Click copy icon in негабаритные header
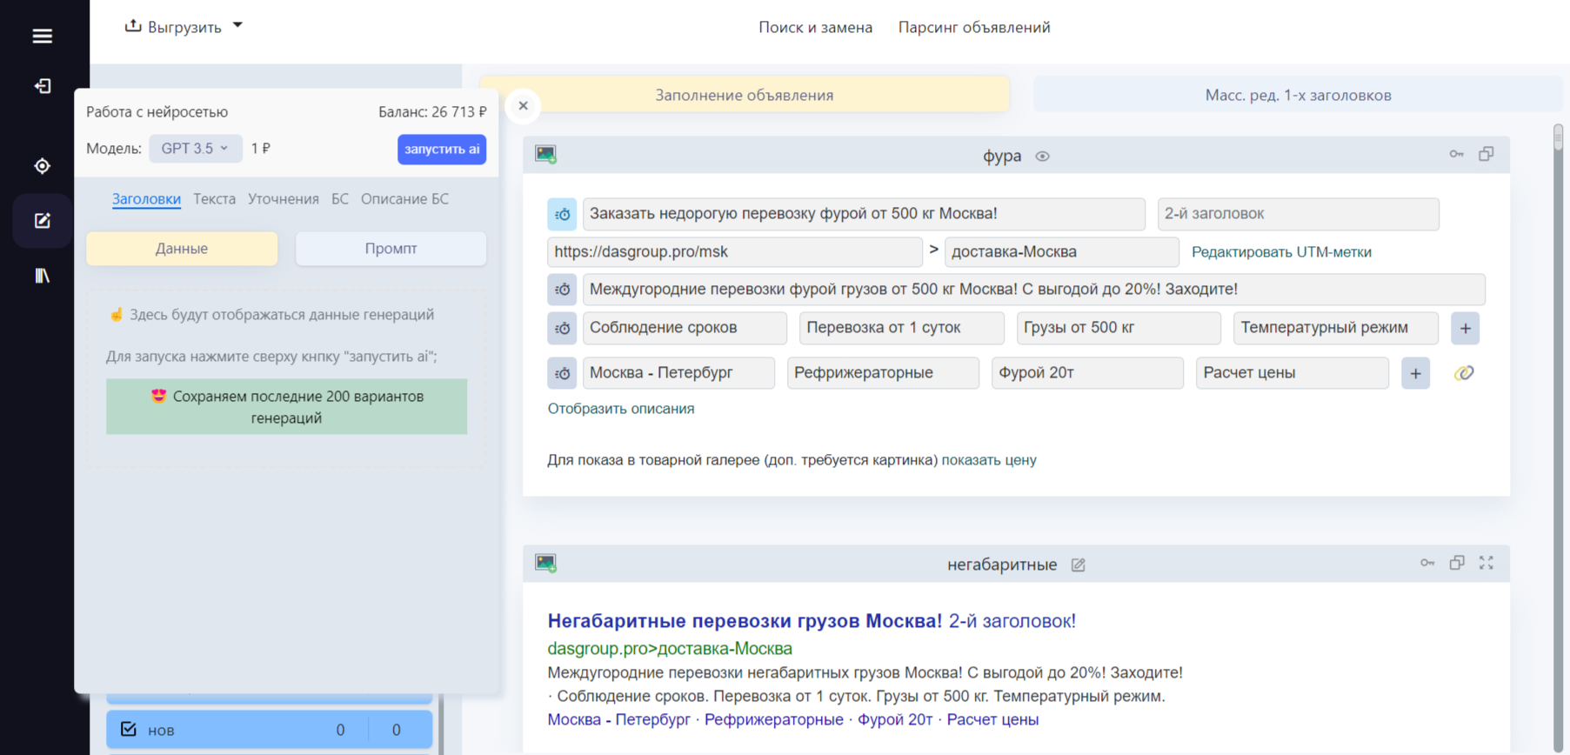 click(1457, 563)
